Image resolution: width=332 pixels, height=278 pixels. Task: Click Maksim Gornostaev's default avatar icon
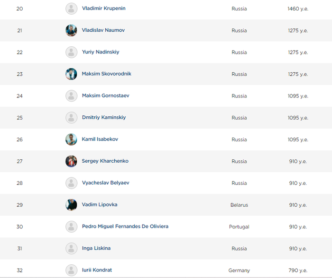click(x=71, y=96)
